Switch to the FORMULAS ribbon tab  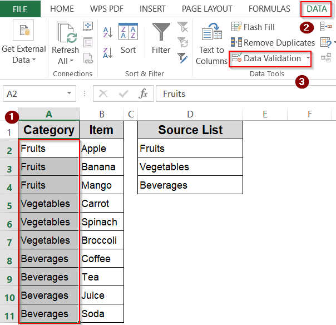(269, 9)
